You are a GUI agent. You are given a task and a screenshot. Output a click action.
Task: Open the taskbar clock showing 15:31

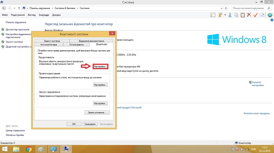point(265,149)
